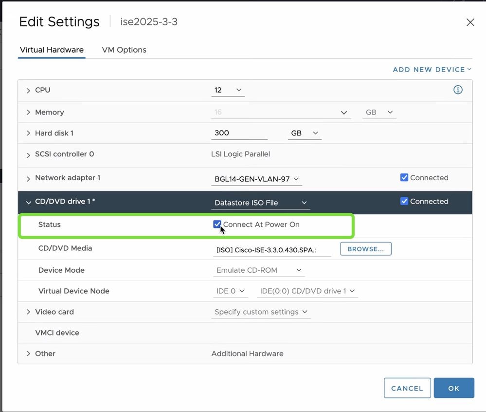Toggle Network adapter 1 Connected checkbox
The height and width of the screenshot is (412, 486).
click(404, 178)
